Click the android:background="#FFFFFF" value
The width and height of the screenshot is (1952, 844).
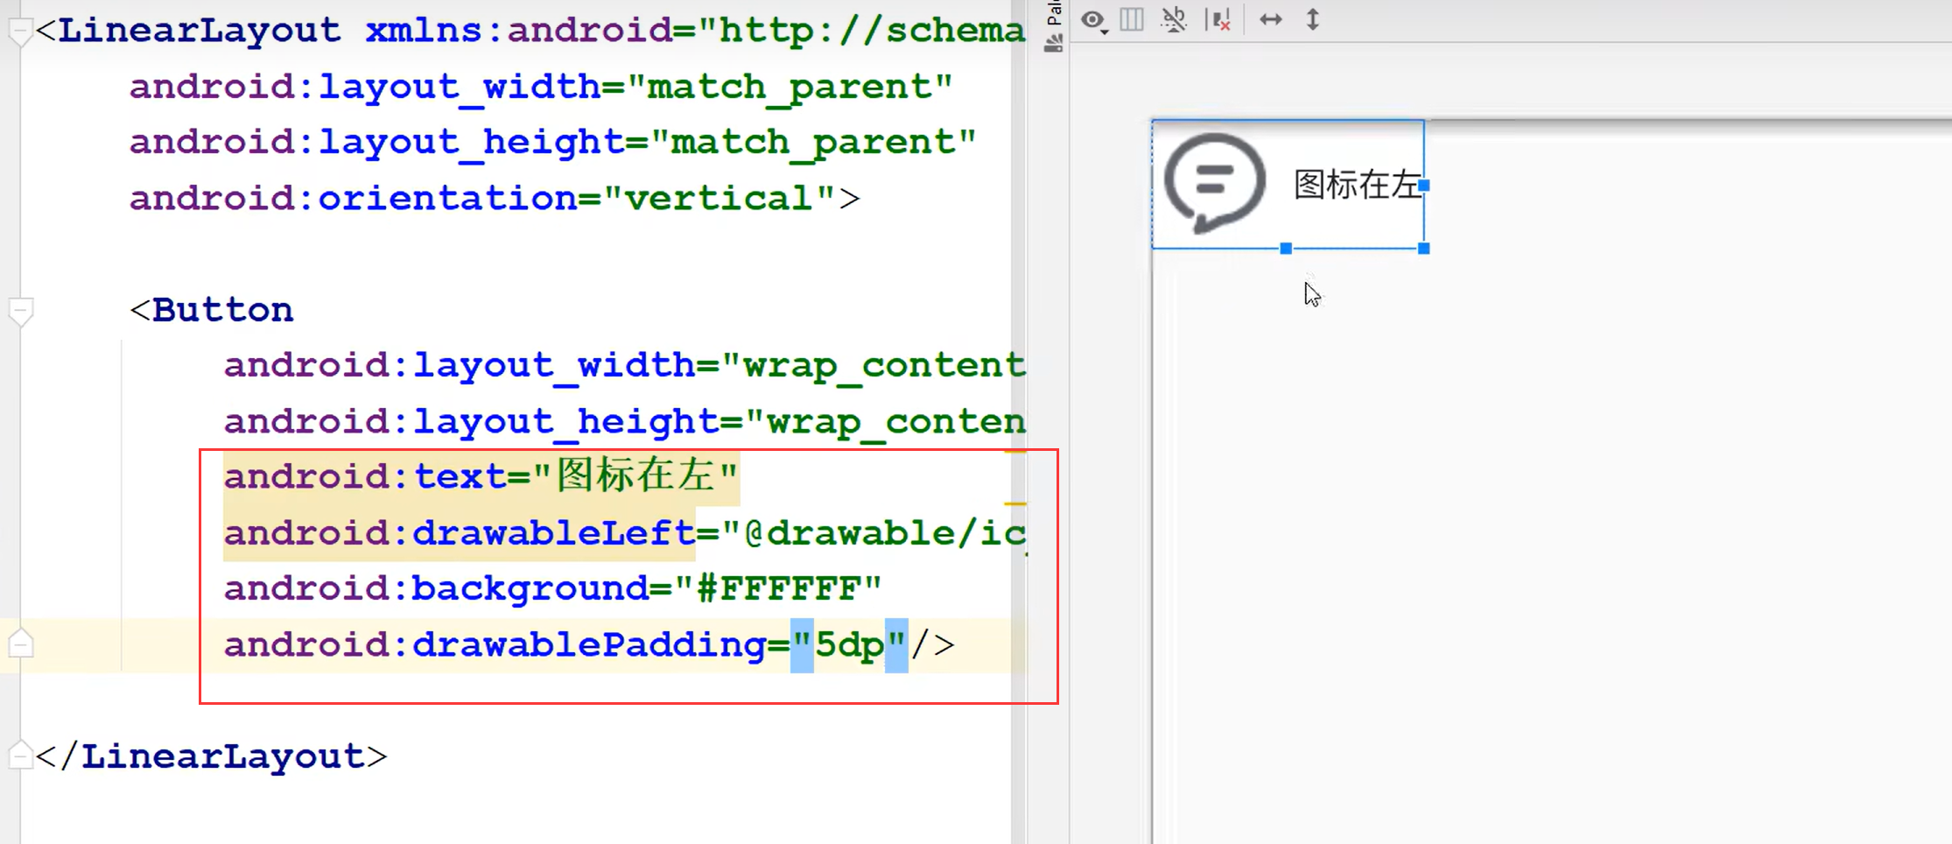tap(777, 588)
